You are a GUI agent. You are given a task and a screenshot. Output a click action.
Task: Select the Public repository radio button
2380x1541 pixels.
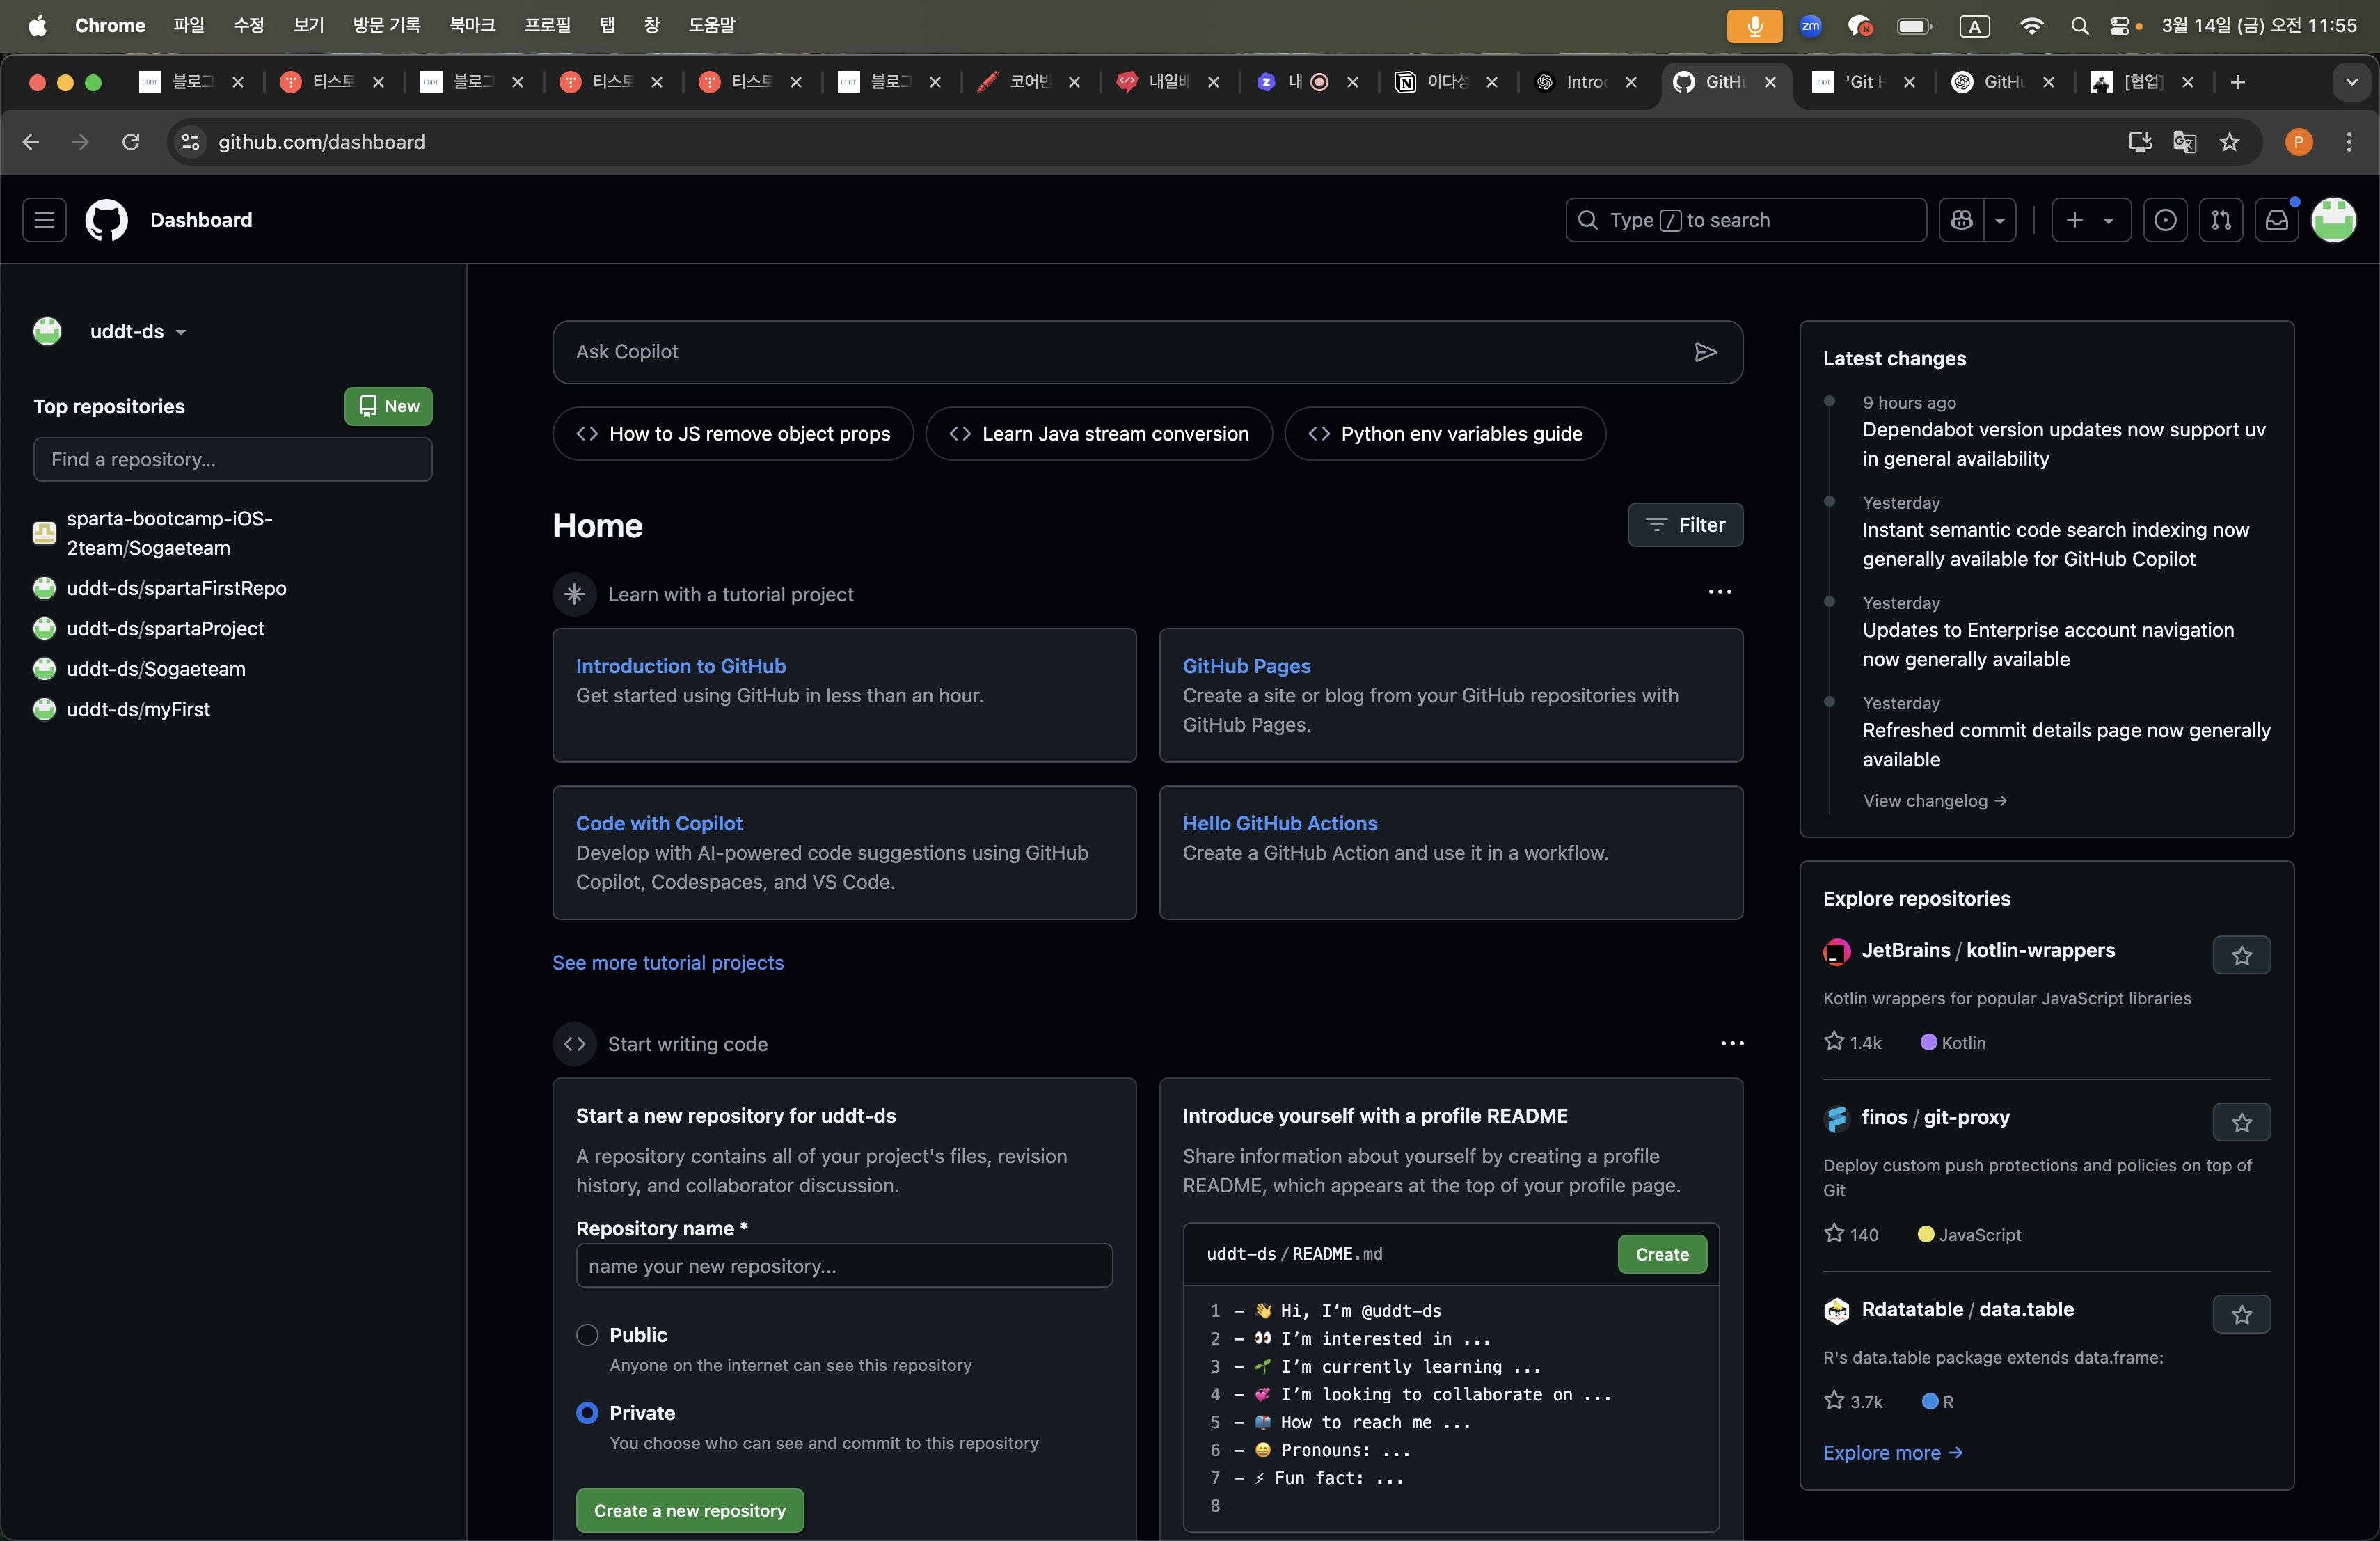587,1335
